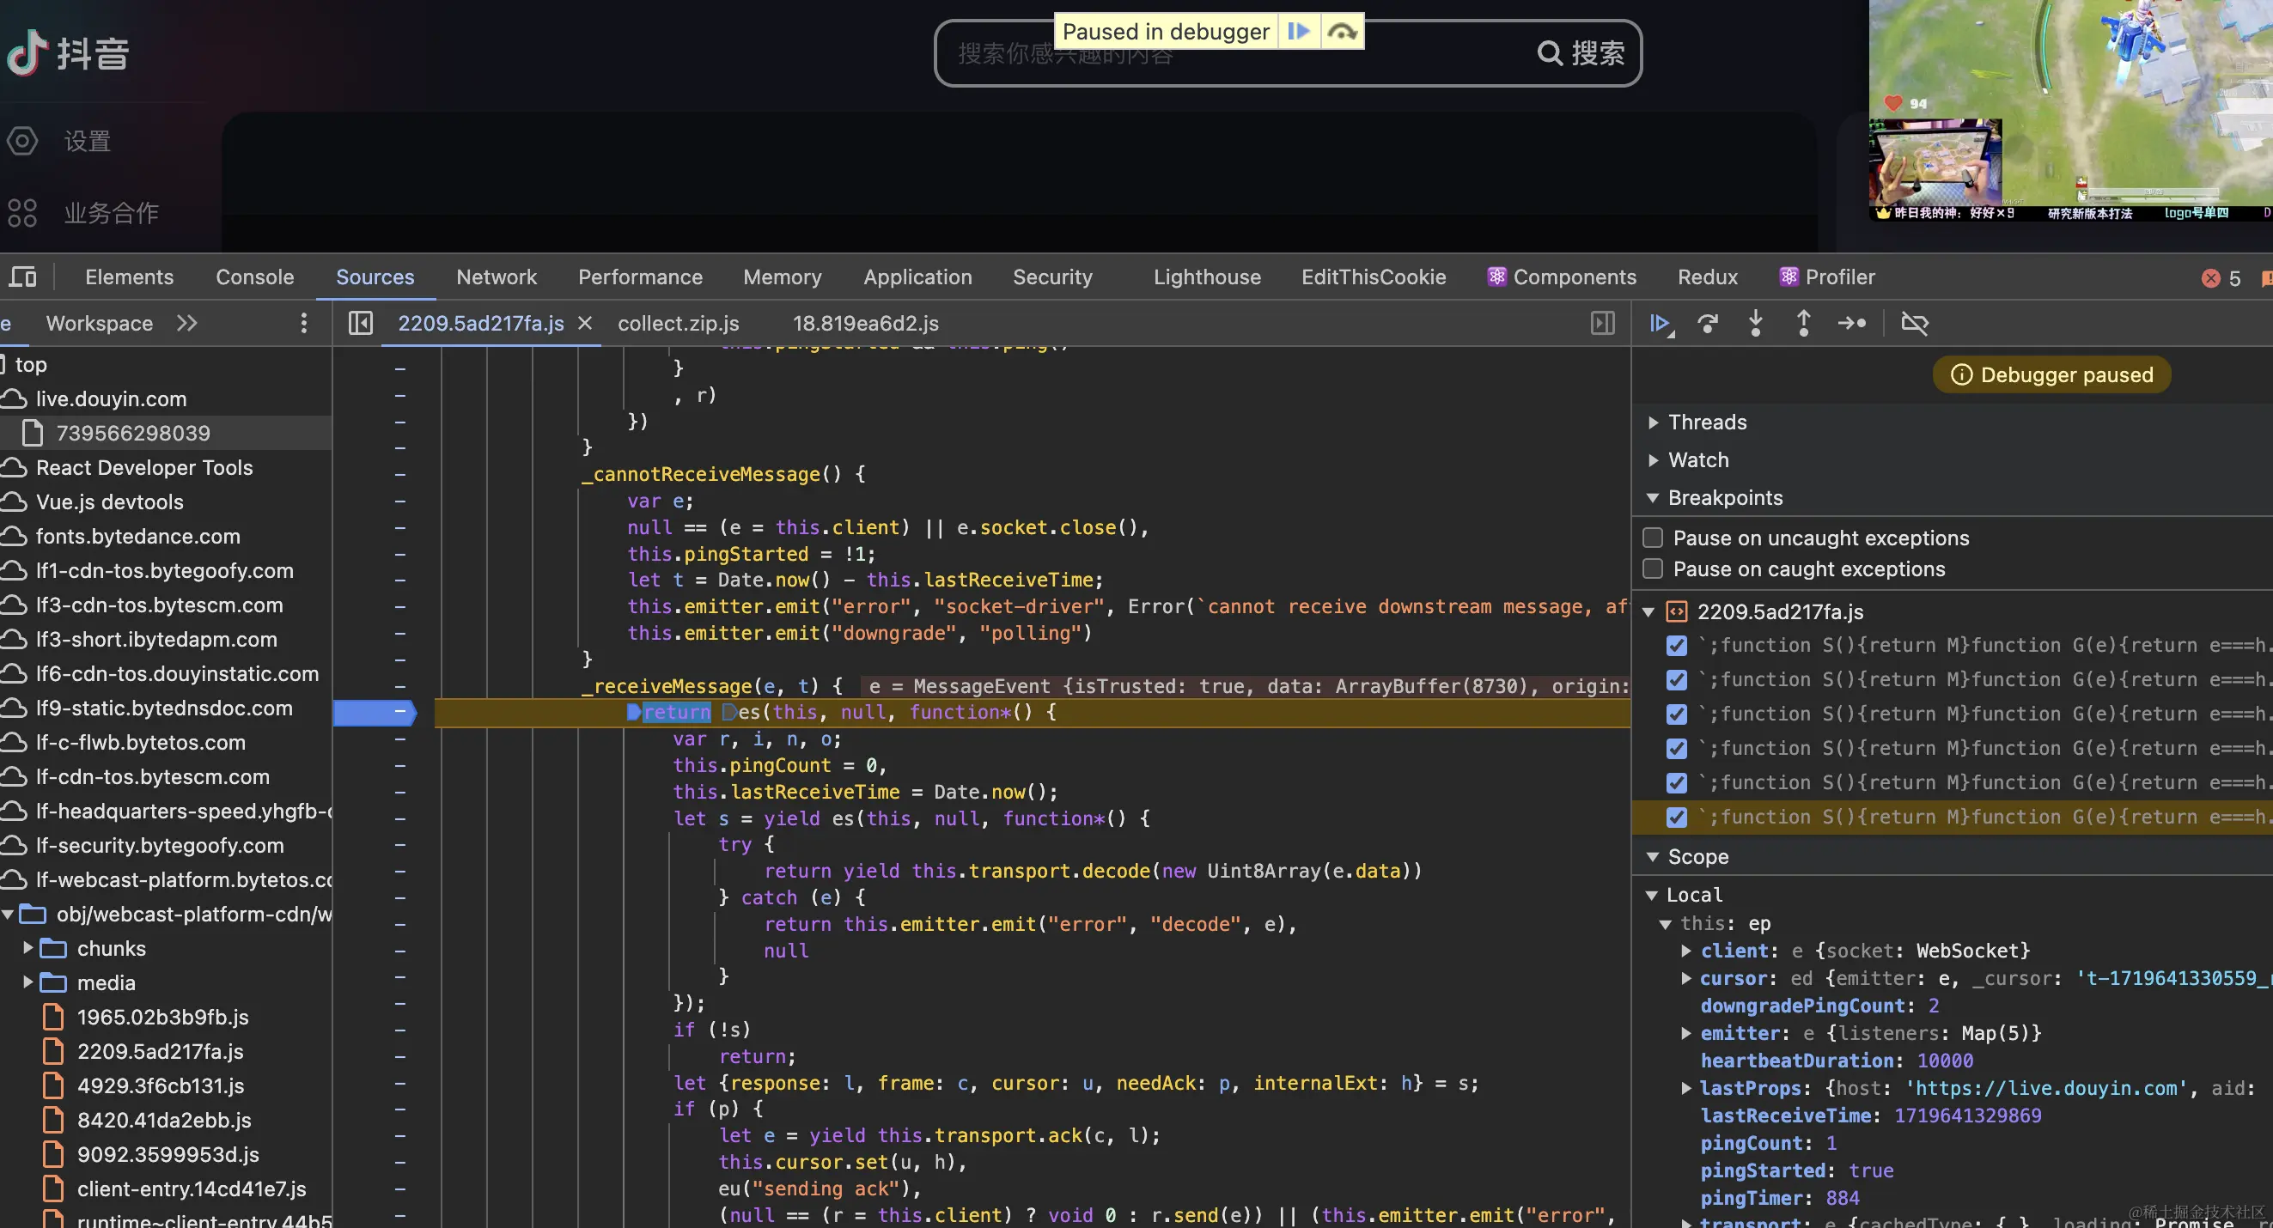Open the 设置 settings link

point(88,141)
